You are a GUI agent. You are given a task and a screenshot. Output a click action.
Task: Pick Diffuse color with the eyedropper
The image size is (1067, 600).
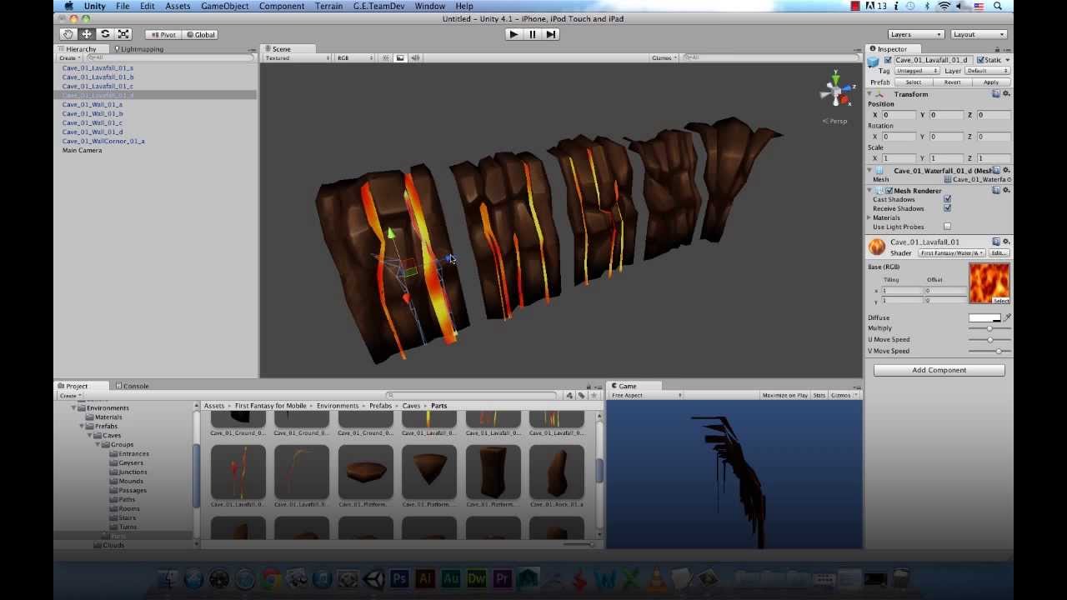pyautogui.click(x=1007, y=317)
